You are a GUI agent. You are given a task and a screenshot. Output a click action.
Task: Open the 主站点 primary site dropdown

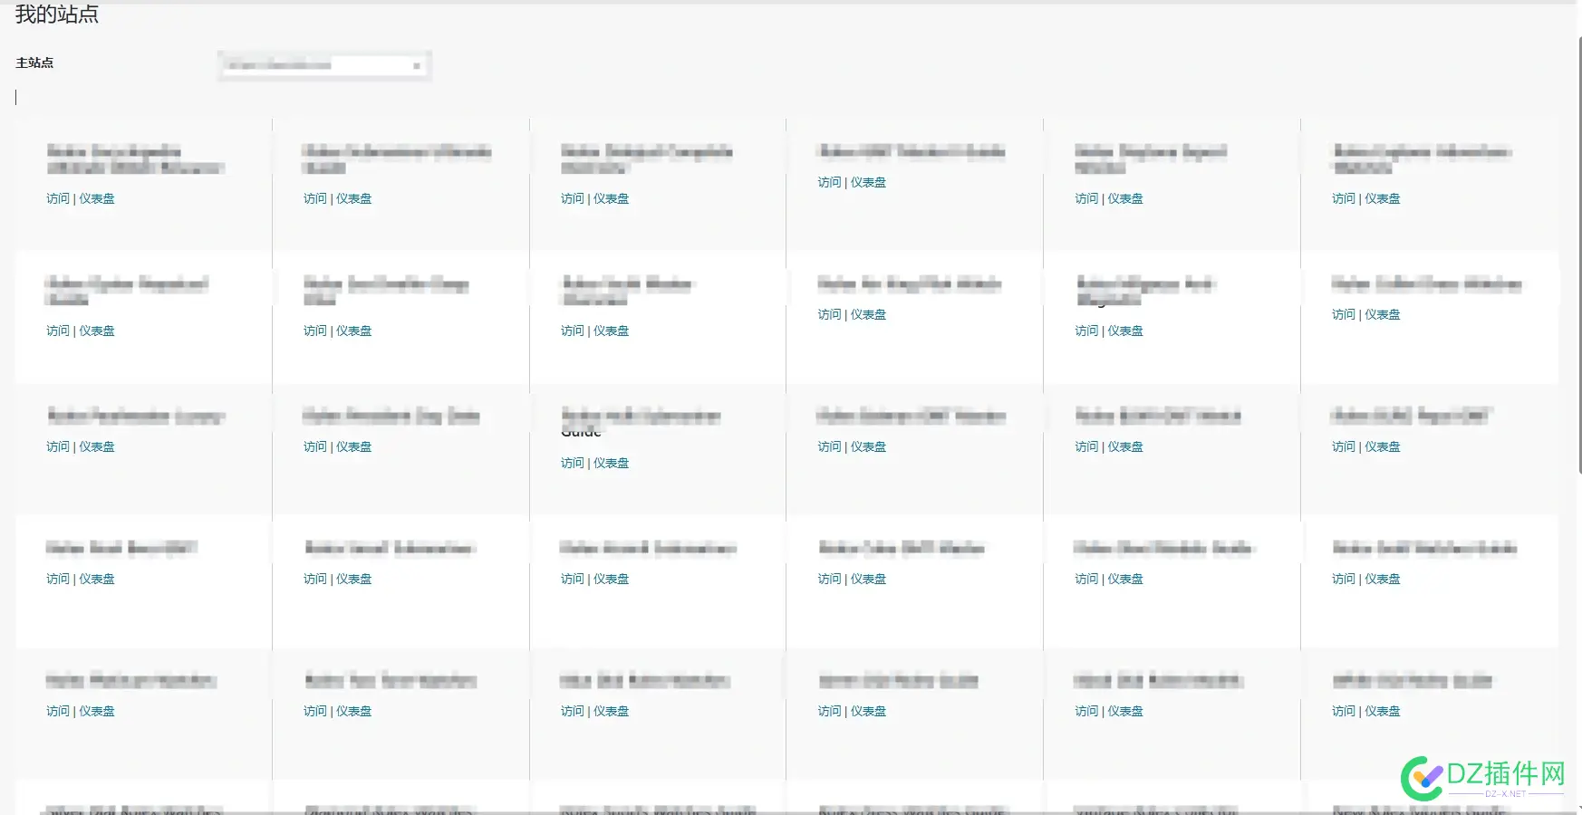tap(322, 65)
